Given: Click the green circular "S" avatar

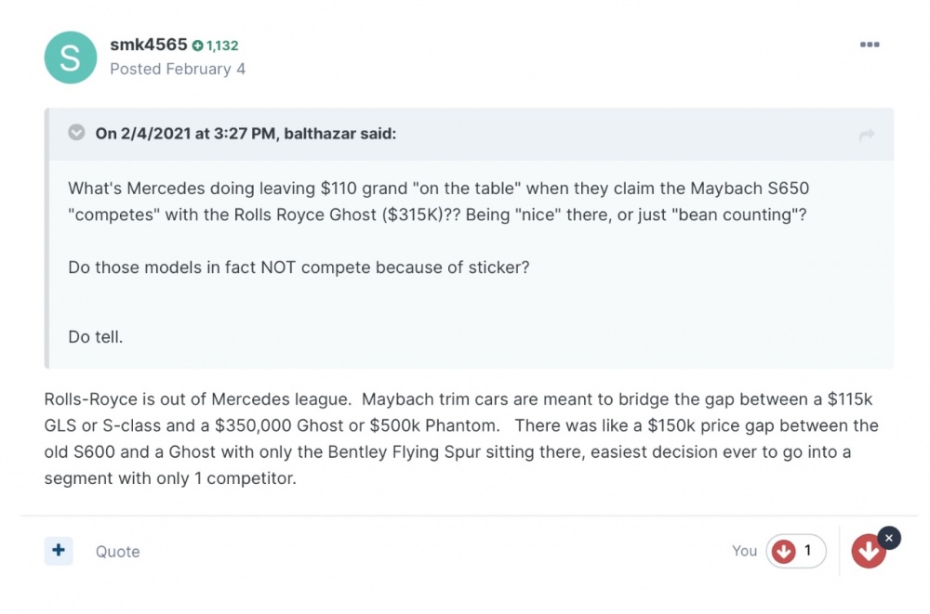Looking at the screenshot, I should click(x=70, y=57).
